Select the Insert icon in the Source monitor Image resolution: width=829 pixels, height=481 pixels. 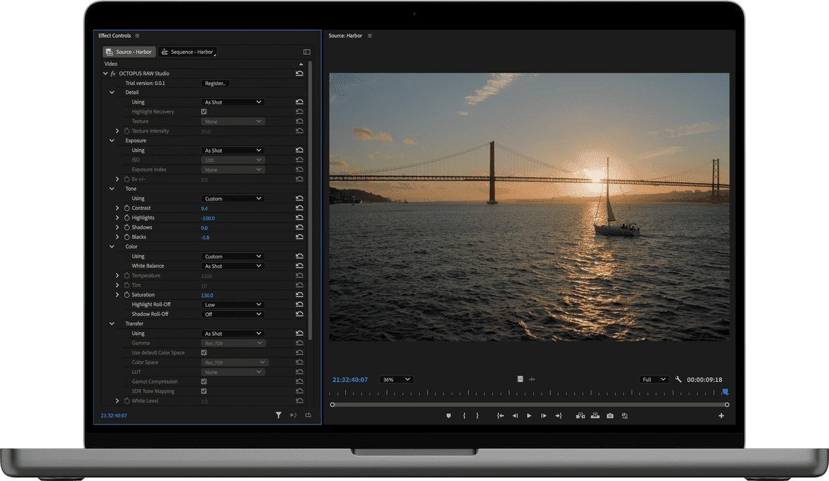(580, 415)
